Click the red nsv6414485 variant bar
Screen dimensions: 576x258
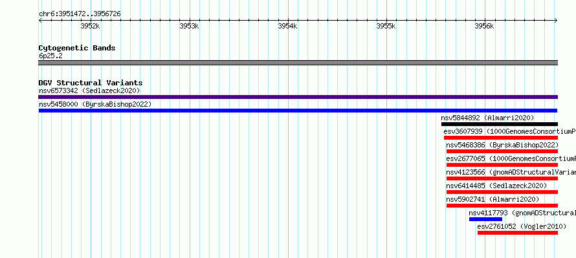click(x=502, y=192)
